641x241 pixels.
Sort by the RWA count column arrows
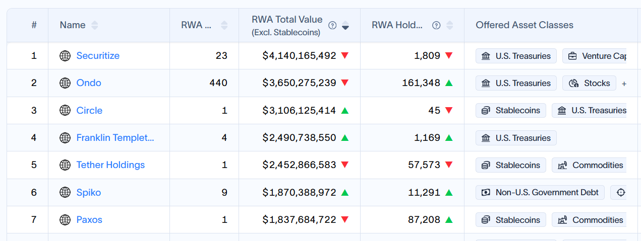(224, 25)
